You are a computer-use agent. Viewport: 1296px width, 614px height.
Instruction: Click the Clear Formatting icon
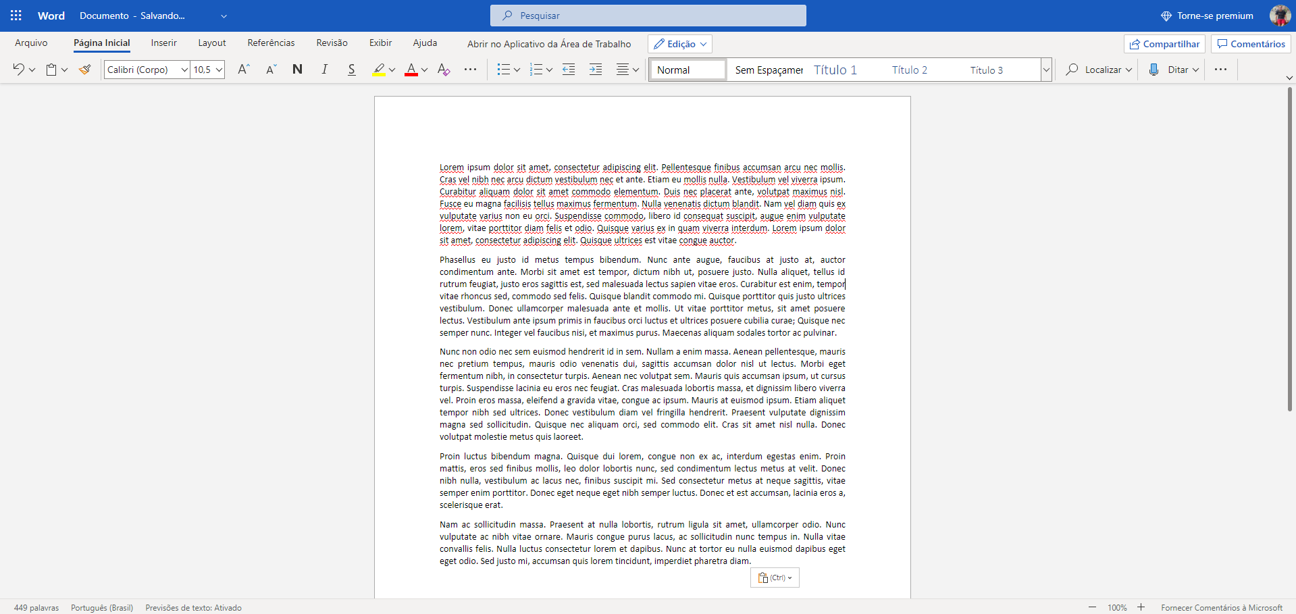[444, 69]
